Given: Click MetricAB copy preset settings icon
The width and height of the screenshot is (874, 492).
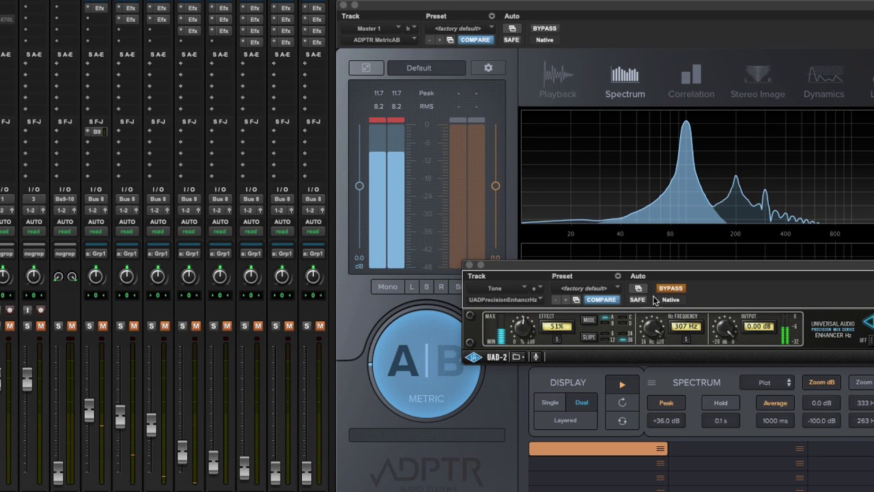Looking at the screenshot, I should tap(449, 40).
